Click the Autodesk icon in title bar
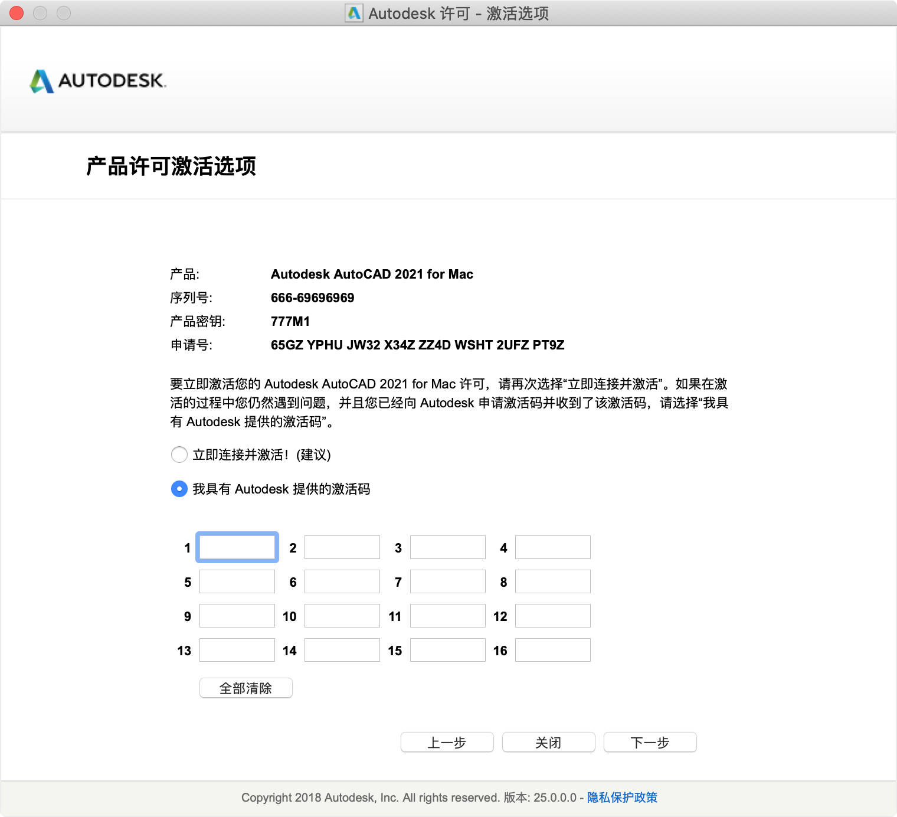 click(353, 13)
